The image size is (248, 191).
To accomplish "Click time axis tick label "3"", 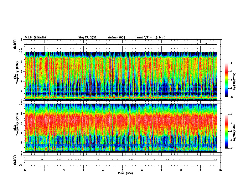I will point(83,170).
